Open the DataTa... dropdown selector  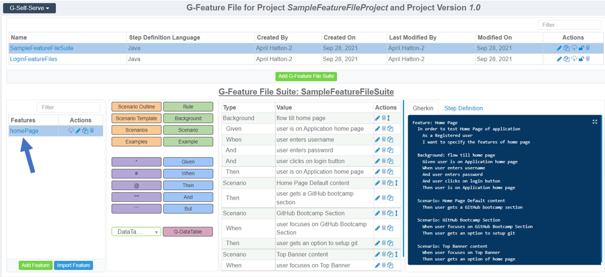[x=136, y=232]
